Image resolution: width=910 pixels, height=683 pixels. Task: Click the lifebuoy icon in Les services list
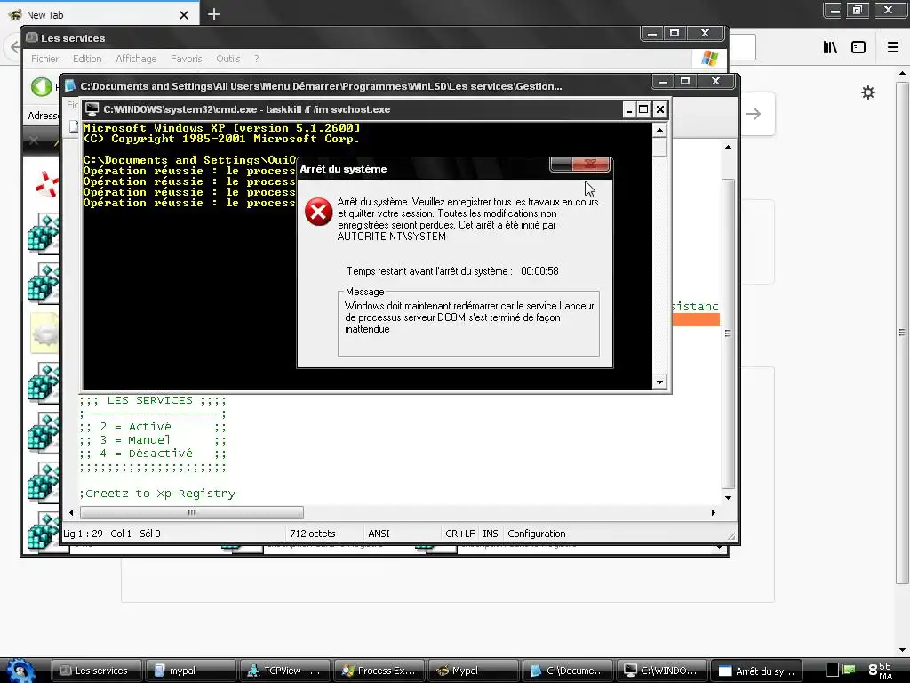(46, 184)
